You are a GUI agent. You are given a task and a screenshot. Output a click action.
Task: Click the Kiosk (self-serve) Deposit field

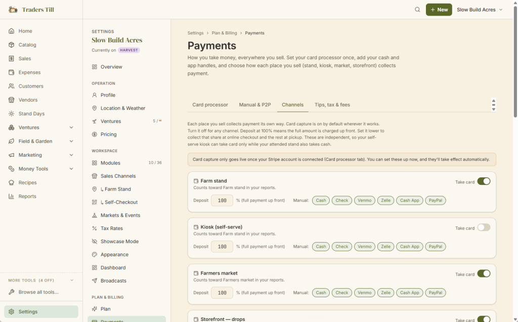[x=222, y=247]
